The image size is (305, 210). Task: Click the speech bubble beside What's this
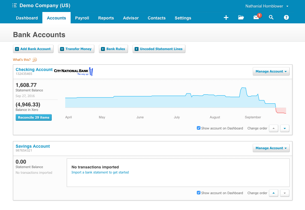[35, 60]
